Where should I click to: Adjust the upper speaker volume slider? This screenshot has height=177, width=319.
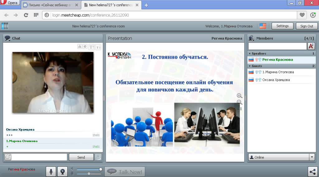89,169
